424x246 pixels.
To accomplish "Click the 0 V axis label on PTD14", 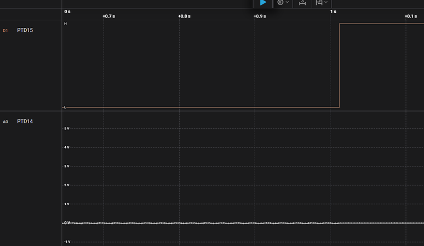I will pos(67,223).
